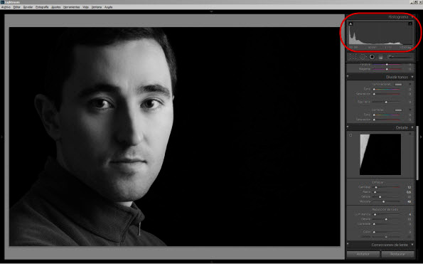
Task: Select the Crop Overlay tool
Action: 353,57
